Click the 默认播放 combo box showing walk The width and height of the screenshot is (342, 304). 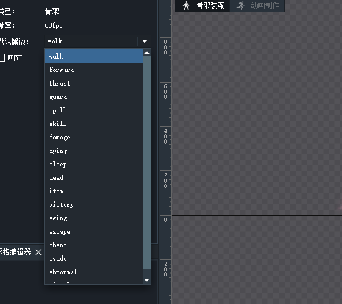point(97,41)
